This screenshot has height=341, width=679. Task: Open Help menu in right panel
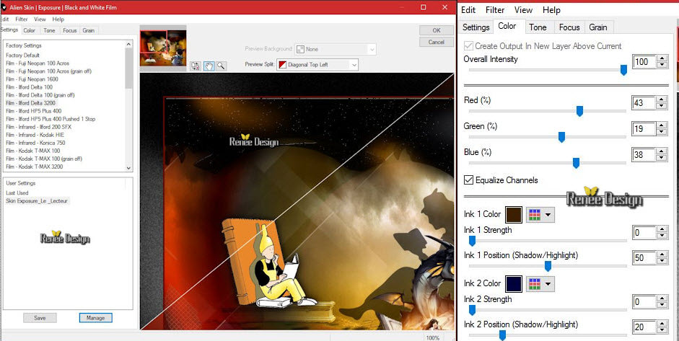point(552,10)
